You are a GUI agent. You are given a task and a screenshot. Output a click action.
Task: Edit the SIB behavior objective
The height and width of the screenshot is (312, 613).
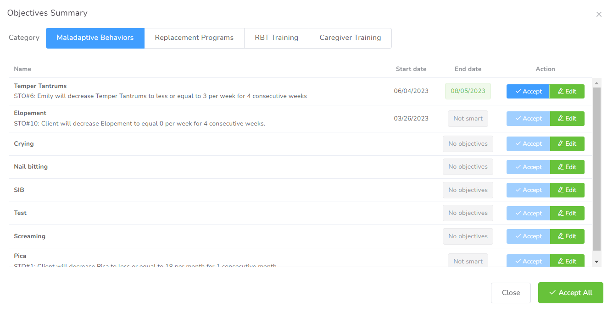coord(567,190)
